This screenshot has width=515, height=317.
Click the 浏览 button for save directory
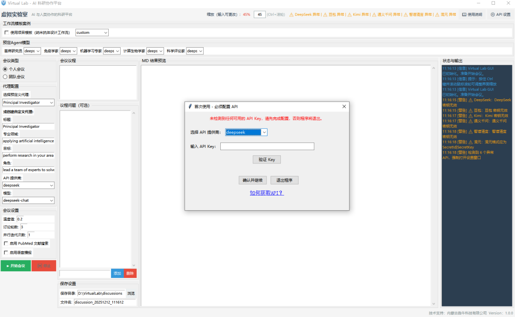point(131,293)
